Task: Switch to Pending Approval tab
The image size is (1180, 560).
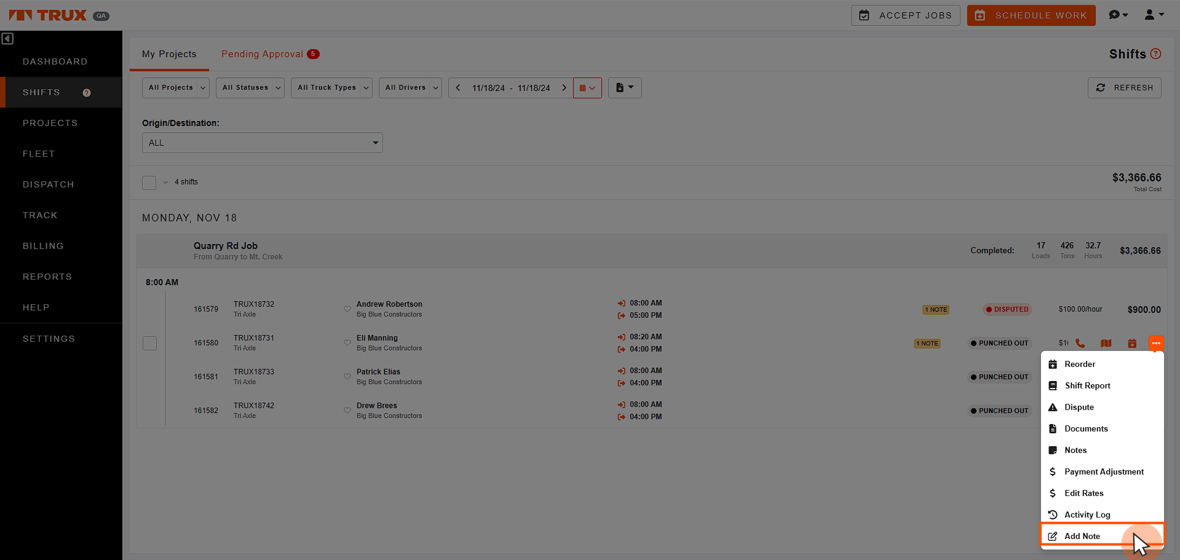Action: [x=271, y=54]
